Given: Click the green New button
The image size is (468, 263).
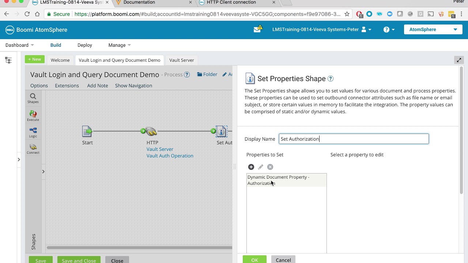Looking at the screenshot, I should (x=35, y=59).
